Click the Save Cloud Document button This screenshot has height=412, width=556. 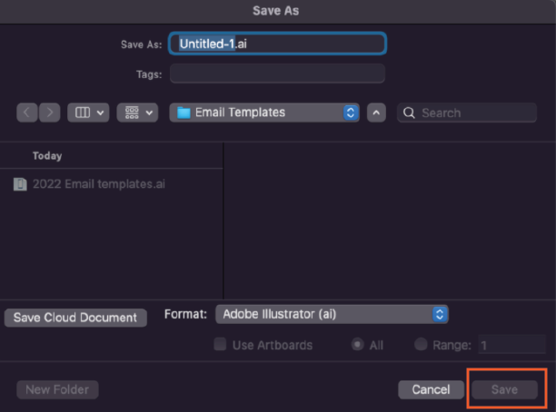(x=75, y=318)
